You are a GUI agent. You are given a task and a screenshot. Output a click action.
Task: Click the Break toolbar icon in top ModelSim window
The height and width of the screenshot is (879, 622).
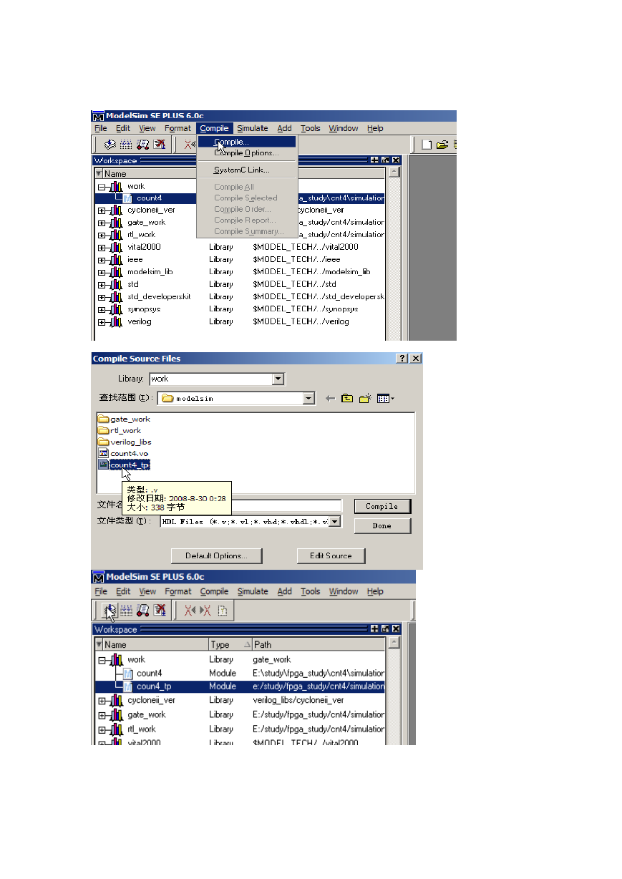(x=159, y=145)
